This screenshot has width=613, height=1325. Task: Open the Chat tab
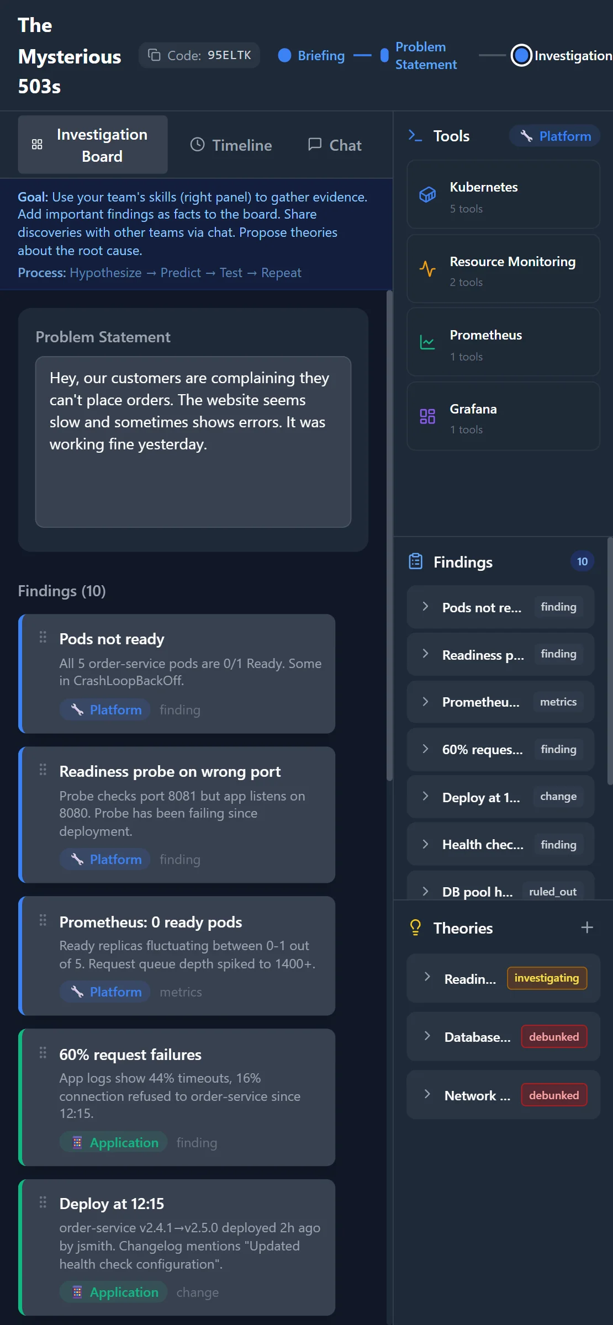pyautogui.click(x=335, y=145)
